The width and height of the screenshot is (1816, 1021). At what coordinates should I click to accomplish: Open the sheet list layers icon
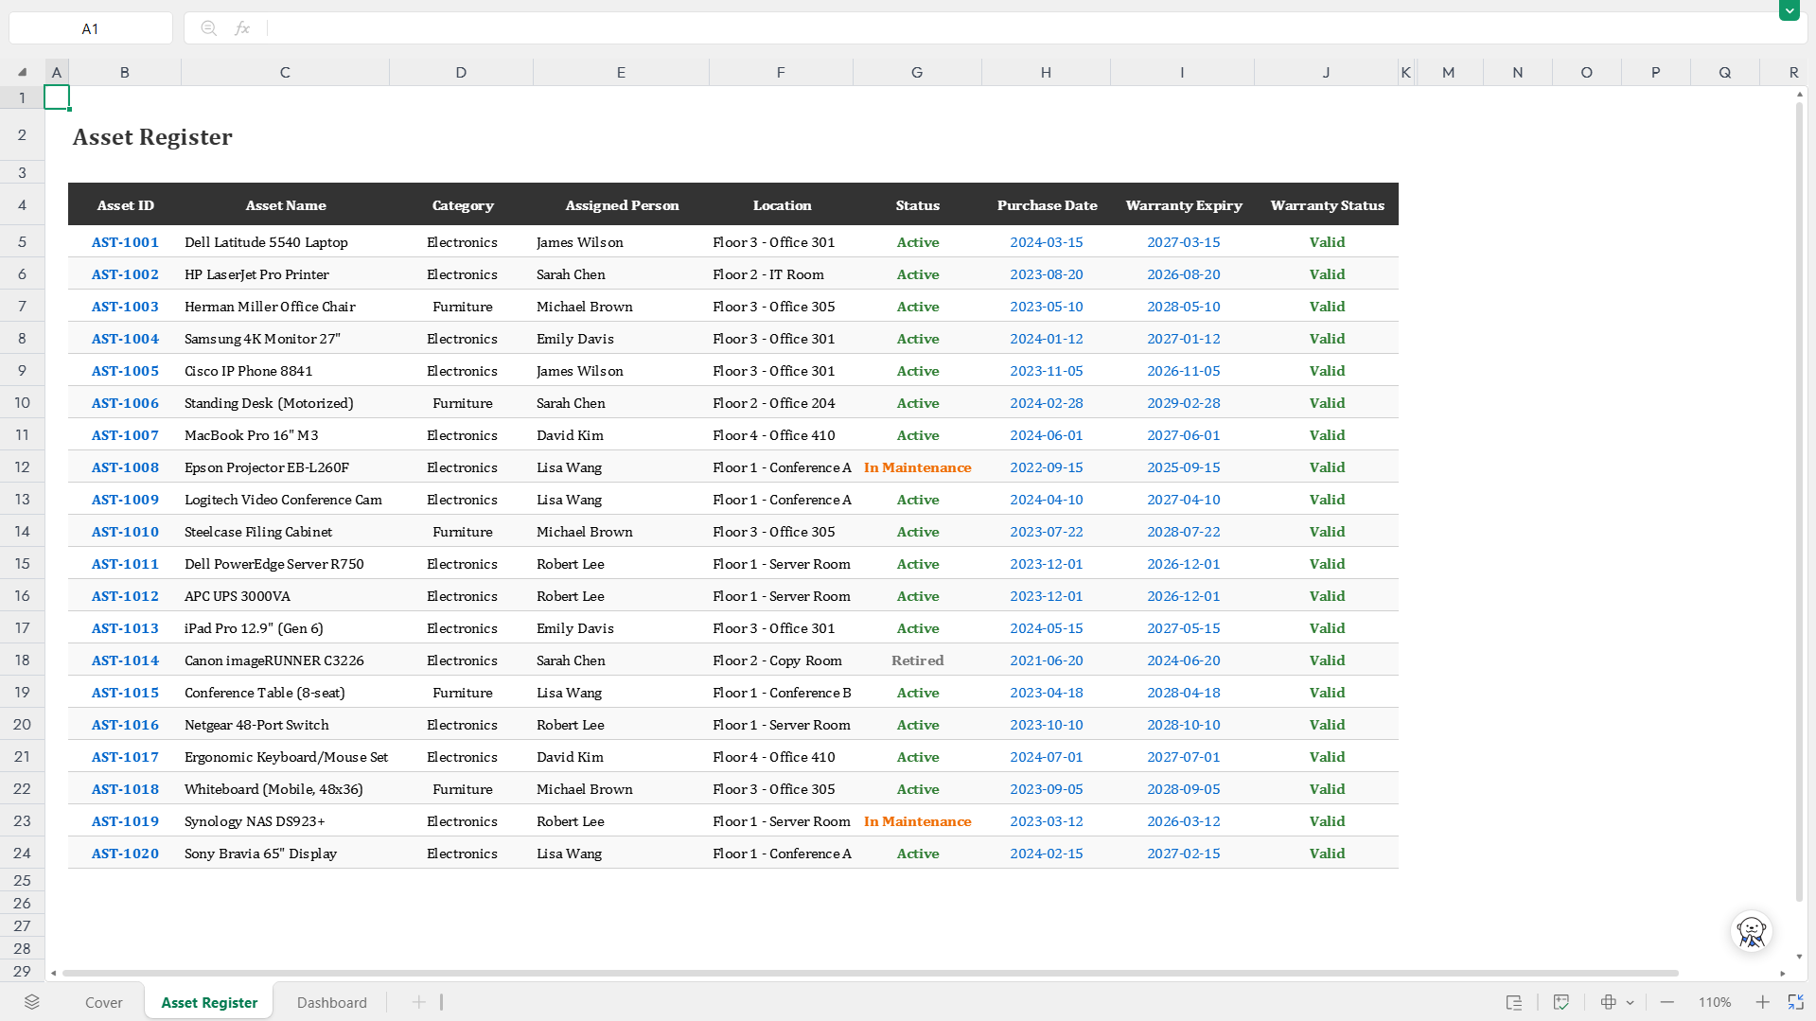32,1002
